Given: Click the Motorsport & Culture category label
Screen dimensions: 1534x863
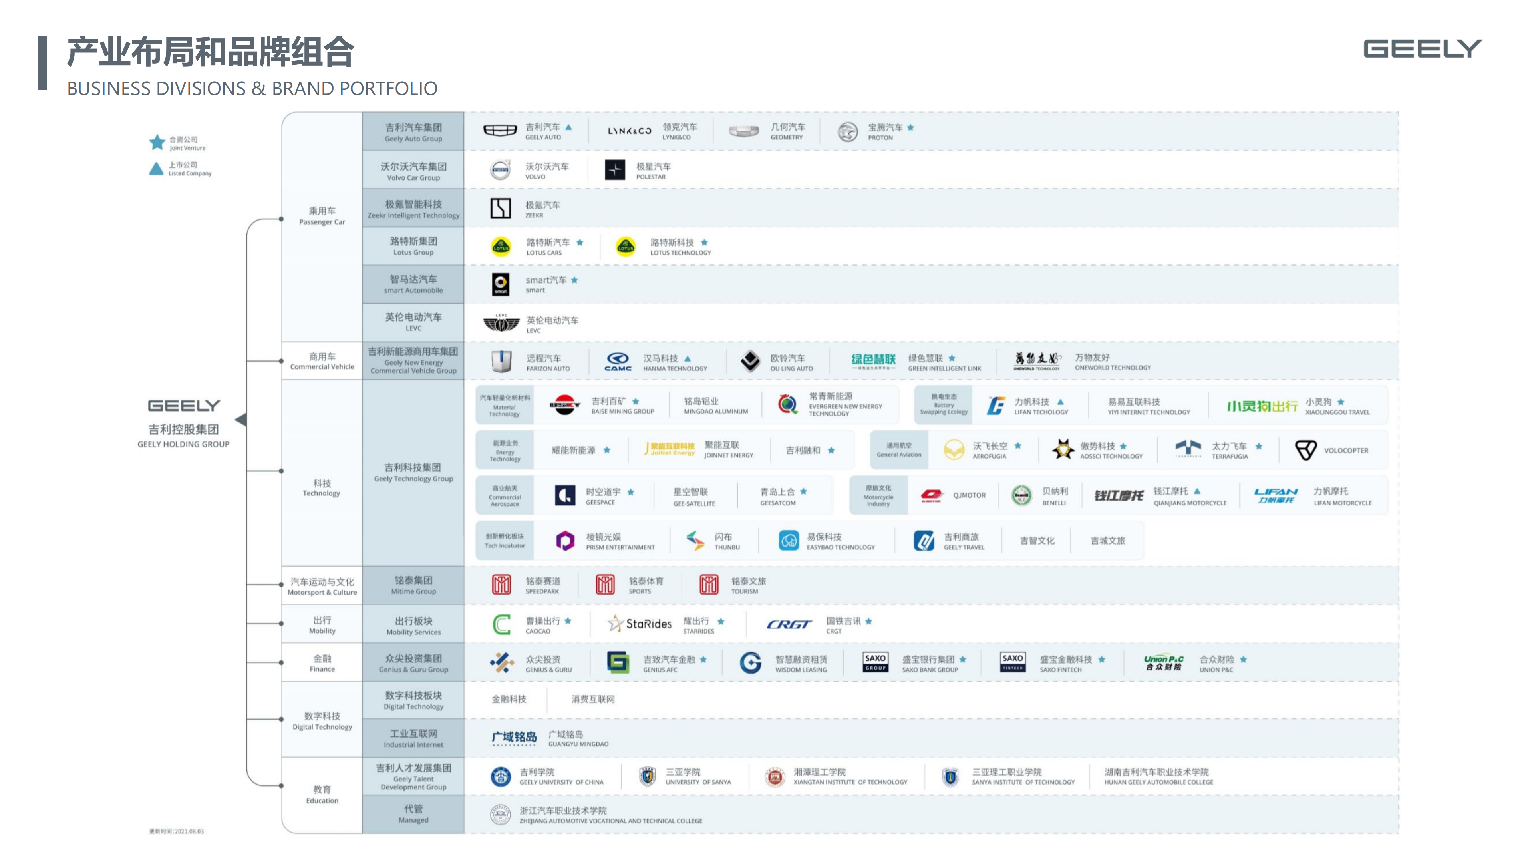Looking at the screenshot, I should [322, 586].
